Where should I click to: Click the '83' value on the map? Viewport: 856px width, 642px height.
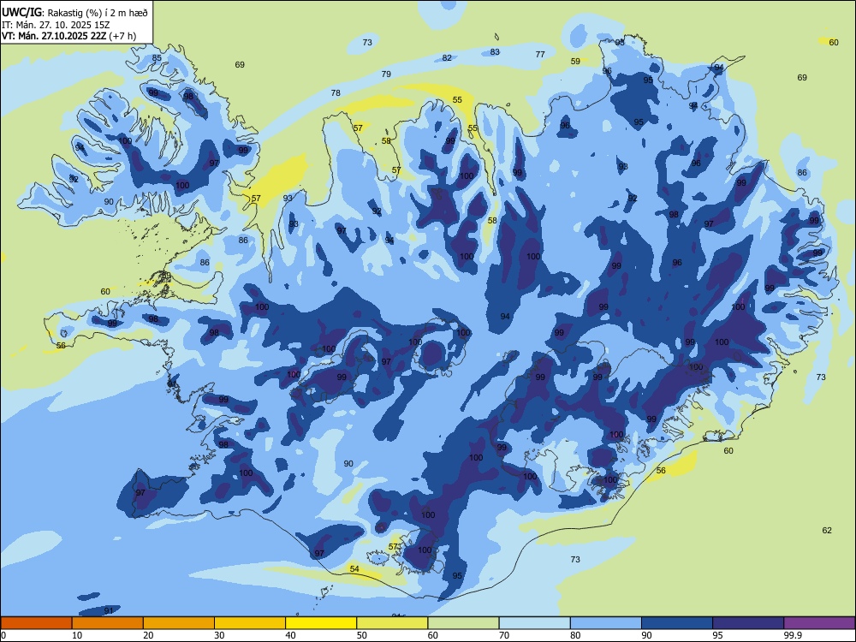[495, 52]
